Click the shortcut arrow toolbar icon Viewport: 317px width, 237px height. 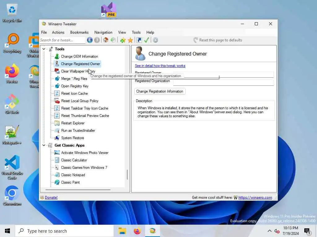click(139, 40)
